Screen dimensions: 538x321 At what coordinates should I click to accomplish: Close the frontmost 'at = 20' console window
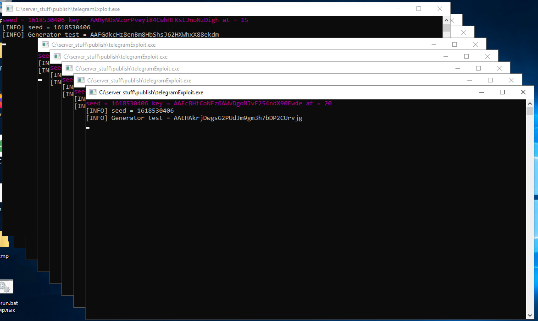[x=523, y=92]
